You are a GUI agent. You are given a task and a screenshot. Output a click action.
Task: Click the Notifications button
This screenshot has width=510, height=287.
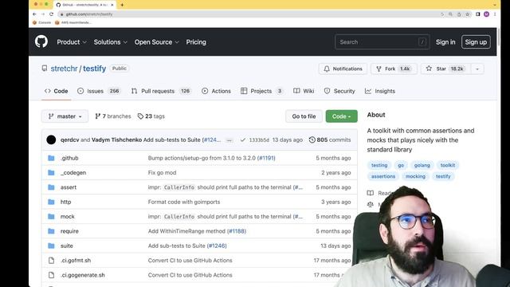tap(343, 69)
